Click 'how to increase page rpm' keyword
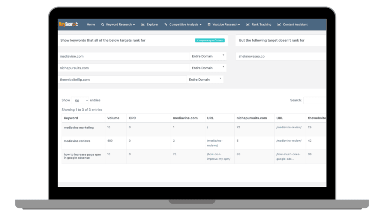Screen dimensions: 384x216 coord(82,156)
